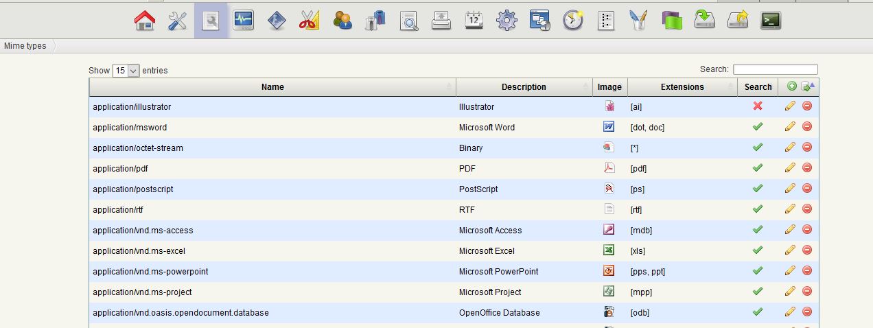
Task: Click the activity monitor screen icon
Action: click(x=244, y=21)
